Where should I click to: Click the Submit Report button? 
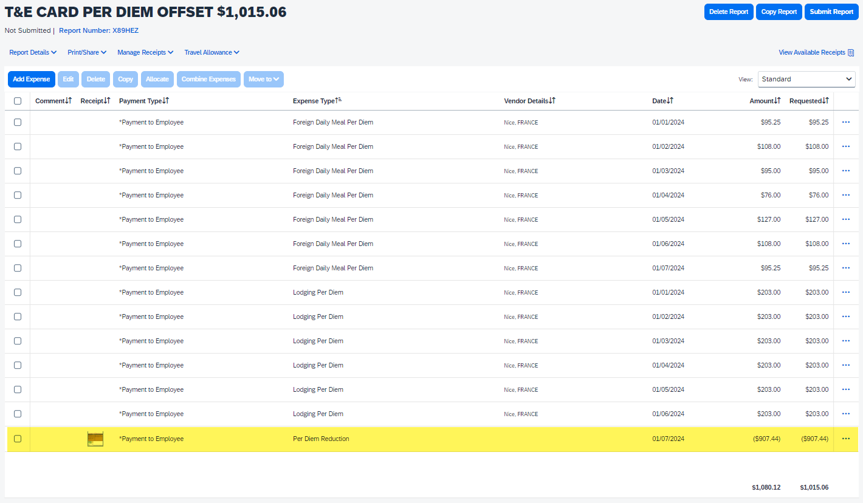click(831, 12)
